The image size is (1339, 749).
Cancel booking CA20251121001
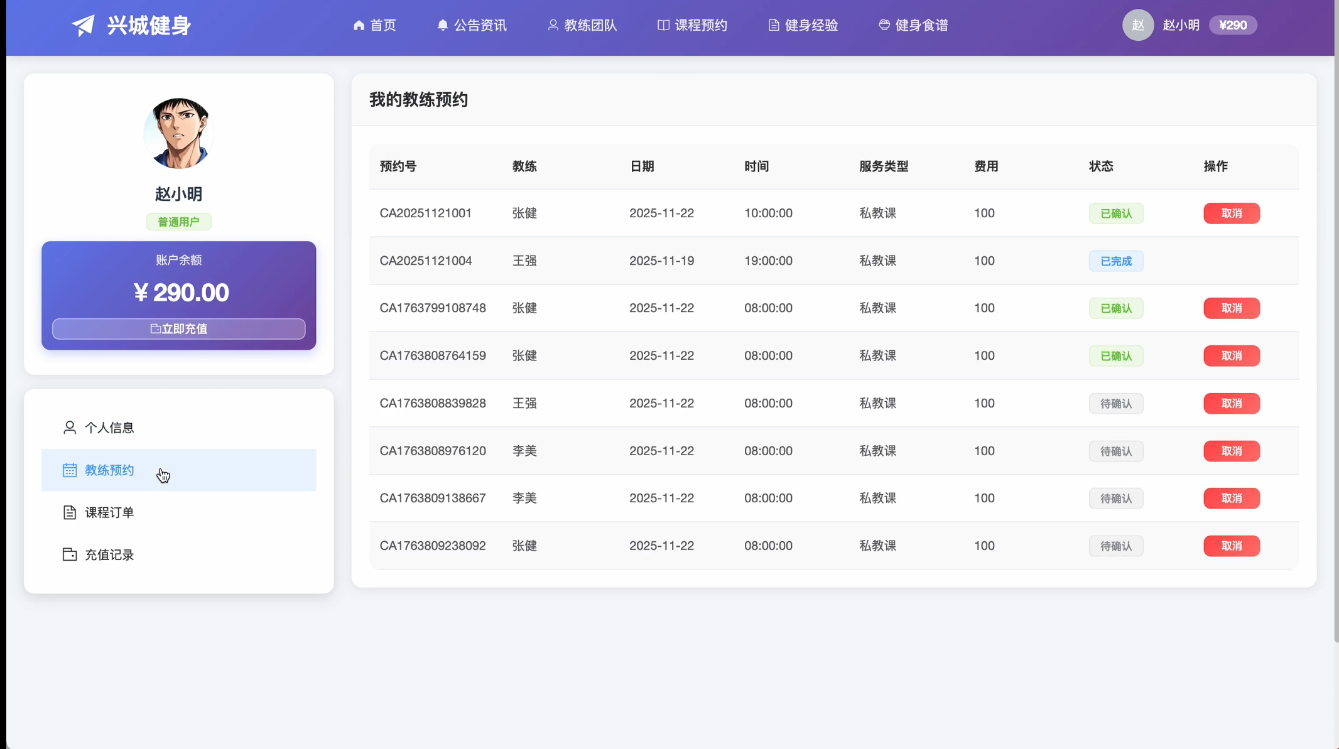1231,213
